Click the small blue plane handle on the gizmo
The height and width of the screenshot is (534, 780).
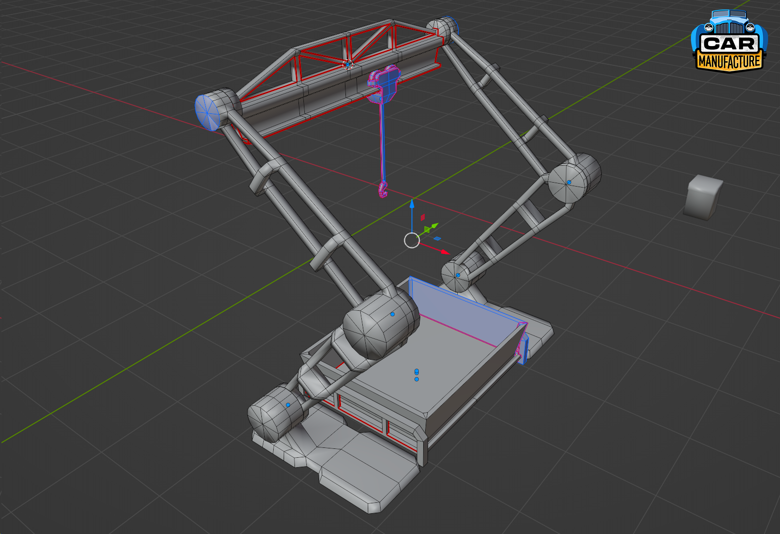pos(437,239)
